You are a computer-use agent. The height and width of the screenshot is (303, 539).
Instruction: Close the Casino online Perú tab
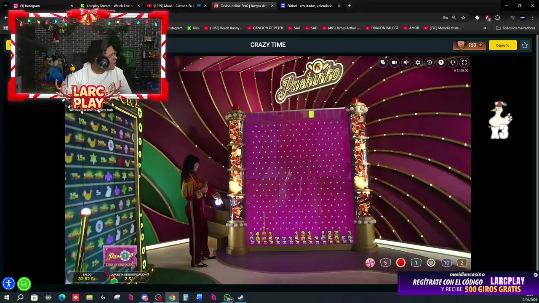(x=272, y=6)
